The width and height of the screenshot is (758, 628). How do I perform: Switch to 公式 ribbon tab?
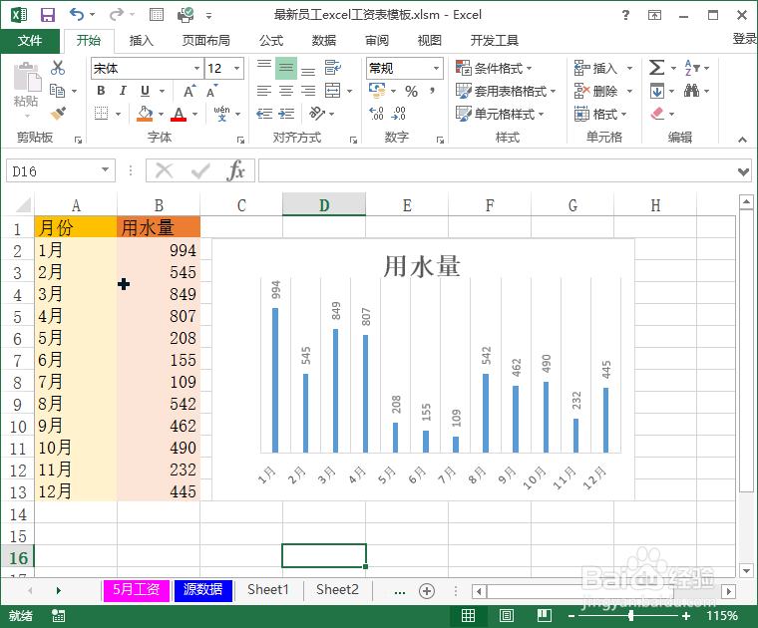[271, 41]
